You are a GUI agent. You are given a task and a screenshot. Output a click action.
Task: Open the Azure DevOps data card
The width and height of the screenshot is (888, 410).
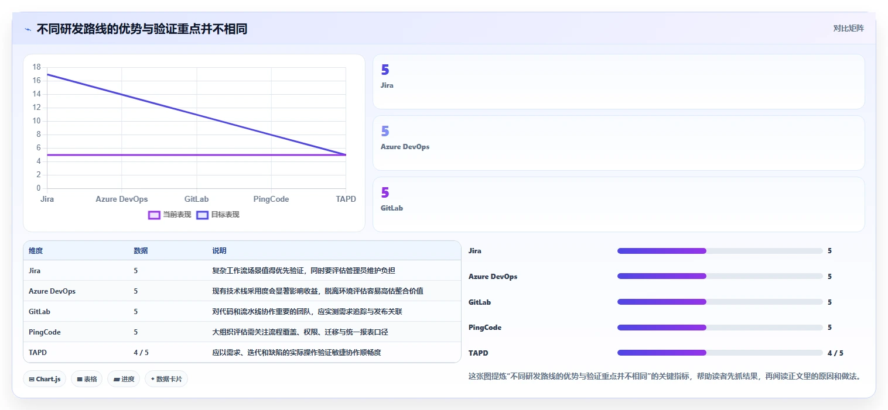[x=619, y=143]
